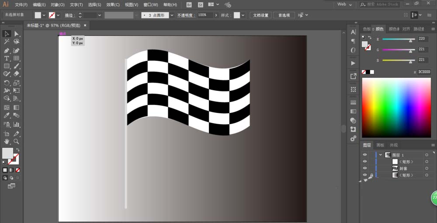The image size is (437, 223).
Task: Select the Mesh tool
Action: tap(7, 107)
